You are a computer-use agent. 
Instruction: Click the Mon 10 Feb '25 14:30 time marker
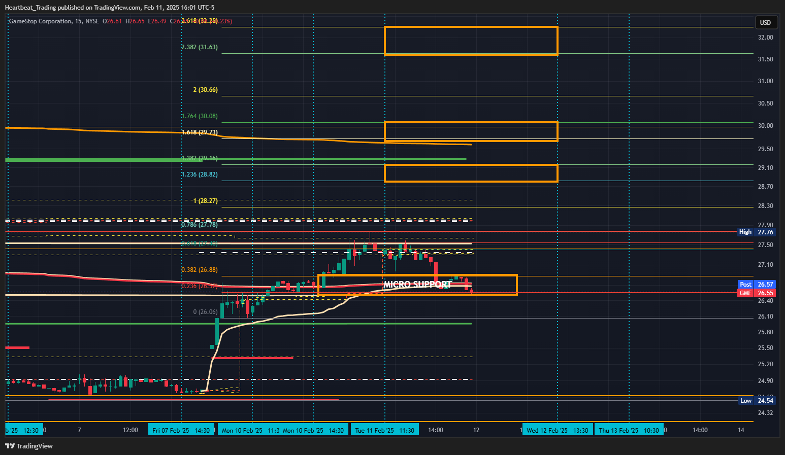[x=313, y=430]
